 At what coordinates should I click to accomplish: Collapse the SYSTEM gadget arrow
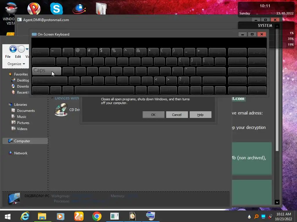tap(277, 26)
